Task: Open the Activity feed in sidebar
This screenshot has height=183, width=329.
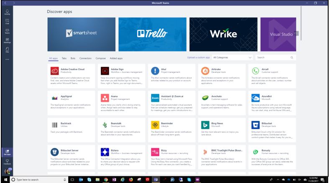Action: pos(7,12)
